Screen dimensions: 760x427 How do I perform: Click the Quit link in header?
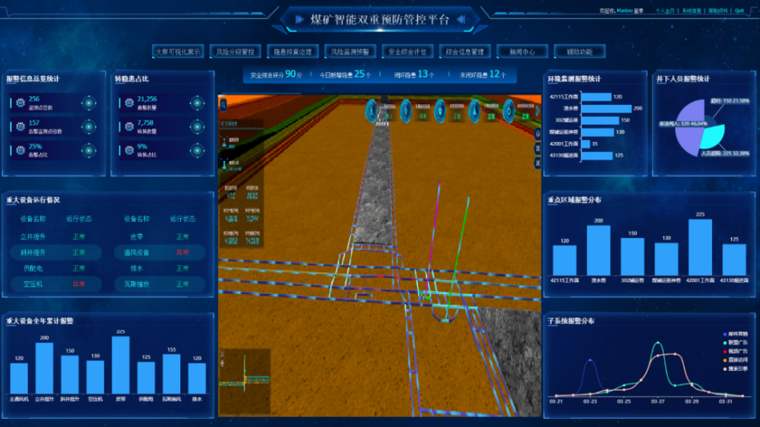739,11
